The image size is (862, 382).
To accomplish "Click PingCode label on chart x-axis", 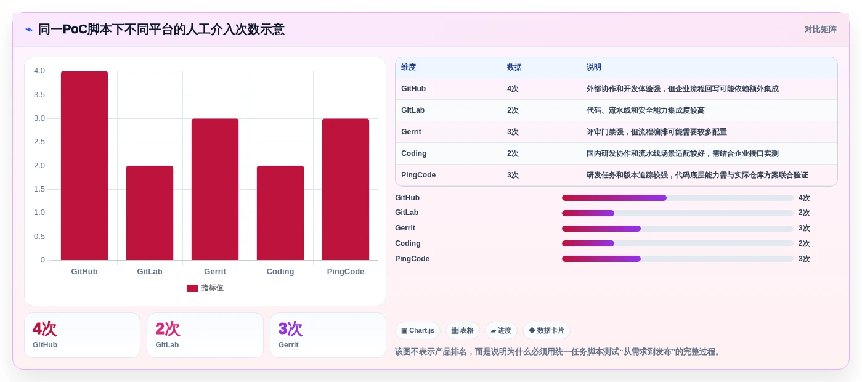I will 346,272.
